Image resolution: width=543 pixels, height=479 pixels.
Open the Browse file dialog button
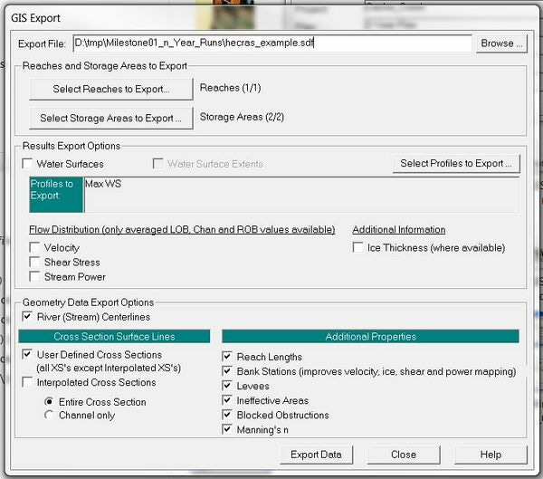click(x=501, y=43)
